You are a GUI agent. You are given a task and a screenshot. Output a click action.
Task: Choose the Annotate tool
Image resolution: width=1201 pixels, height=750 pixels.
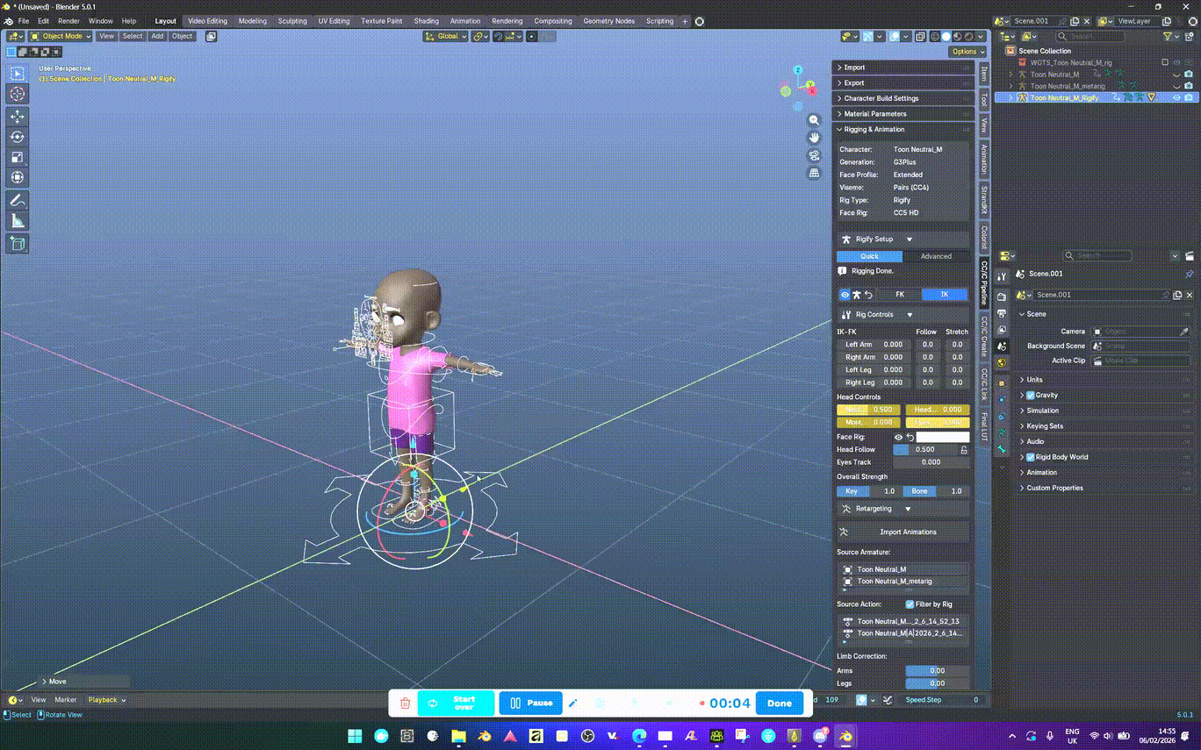coord(18,201)
